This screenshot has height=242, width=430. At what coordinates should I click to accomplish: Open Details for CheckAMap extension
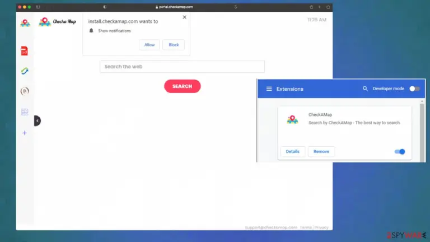pyautogui.click(x=293, y=151)
